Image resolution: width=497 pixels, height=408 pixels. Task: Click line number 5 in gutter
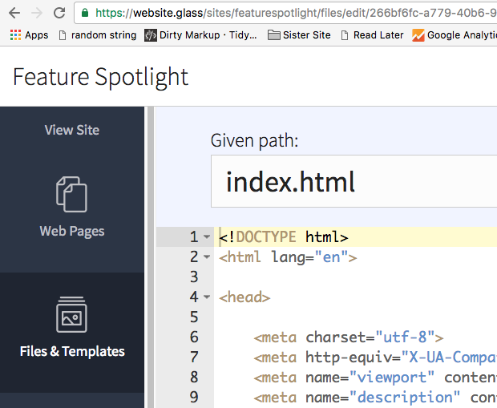click(194, 317)
